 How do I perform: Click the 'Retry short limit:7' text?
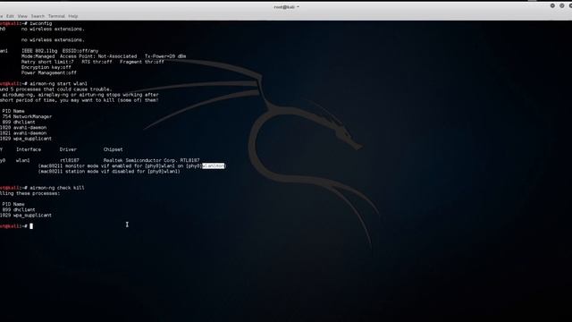click(x=47, y=62)
